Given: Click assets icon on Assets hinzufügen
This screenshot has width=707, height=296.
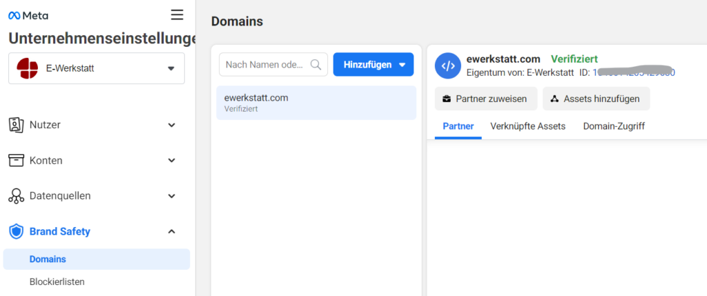Looking at the screenshot, I should click(554, 99).
